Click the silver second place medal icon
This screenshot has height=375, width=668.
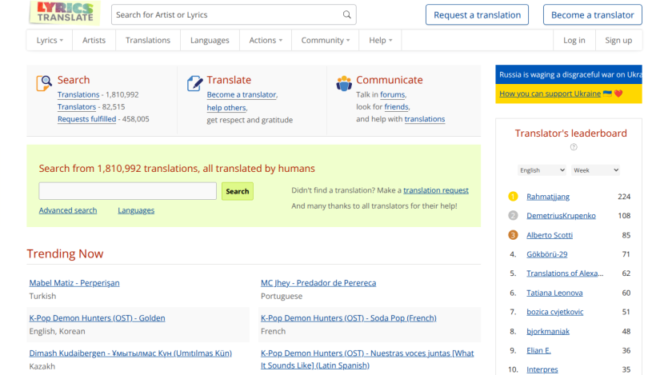pyautogui.click(x=513, y=215)
